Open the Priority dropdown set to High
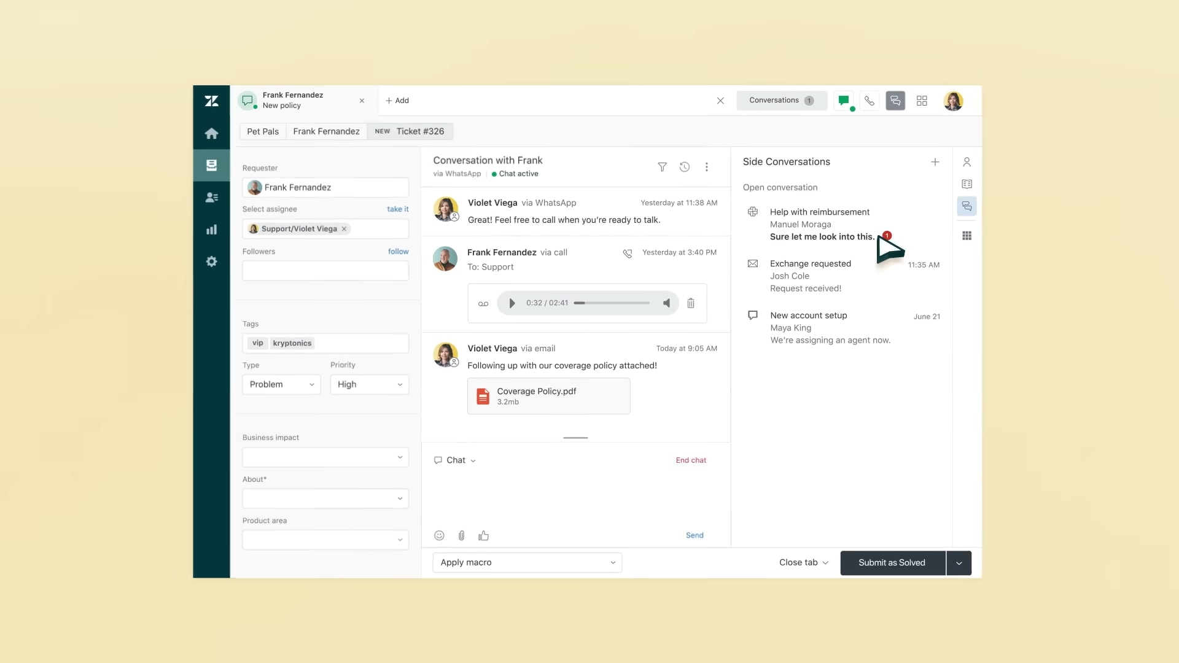 [368, 384]
